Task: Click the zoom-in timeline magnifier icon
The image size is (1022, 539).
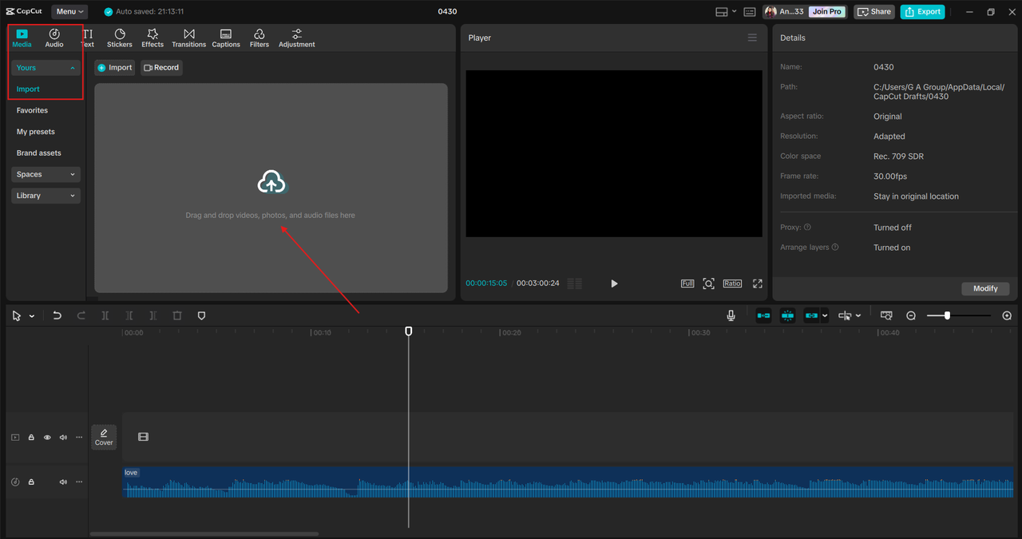Action: tap(1007, 316)
